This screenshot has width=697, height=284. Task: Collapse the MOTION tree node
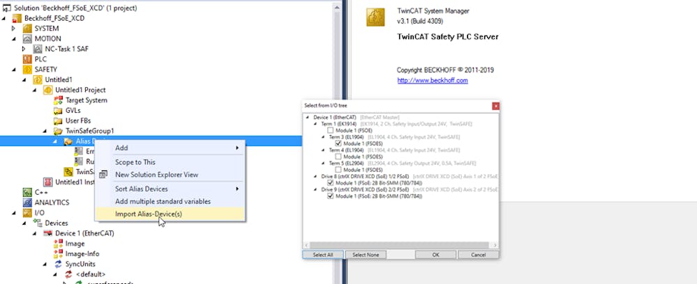pos(14,38)
